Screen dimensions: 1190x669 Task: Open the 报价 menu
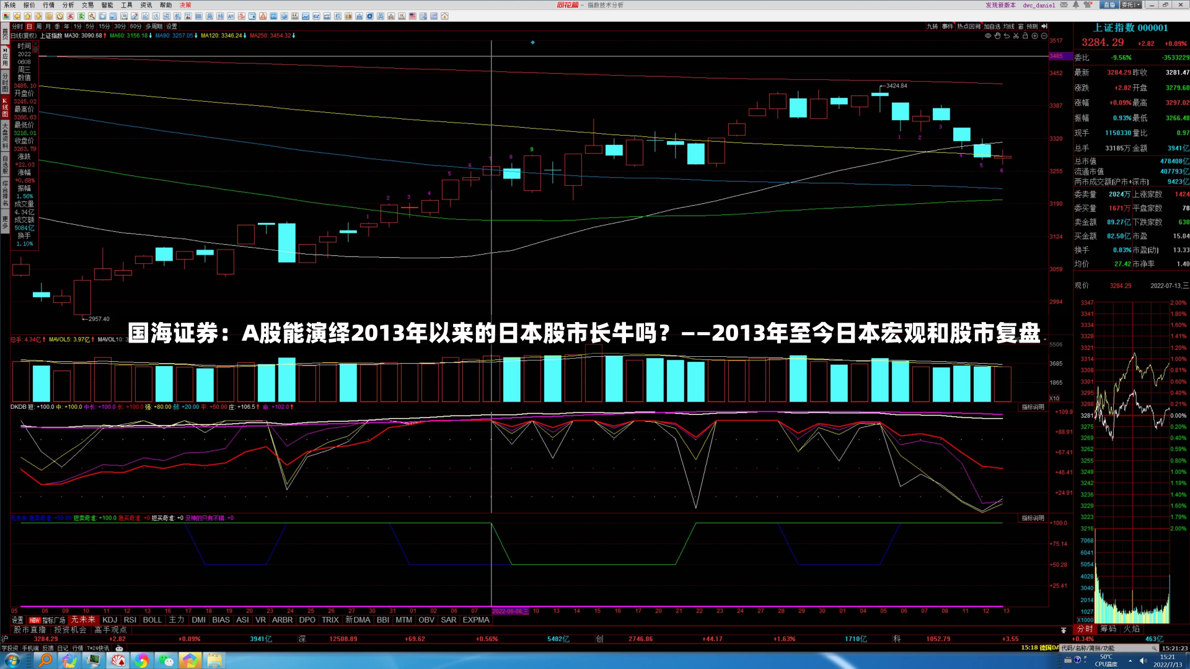[29, 5]
